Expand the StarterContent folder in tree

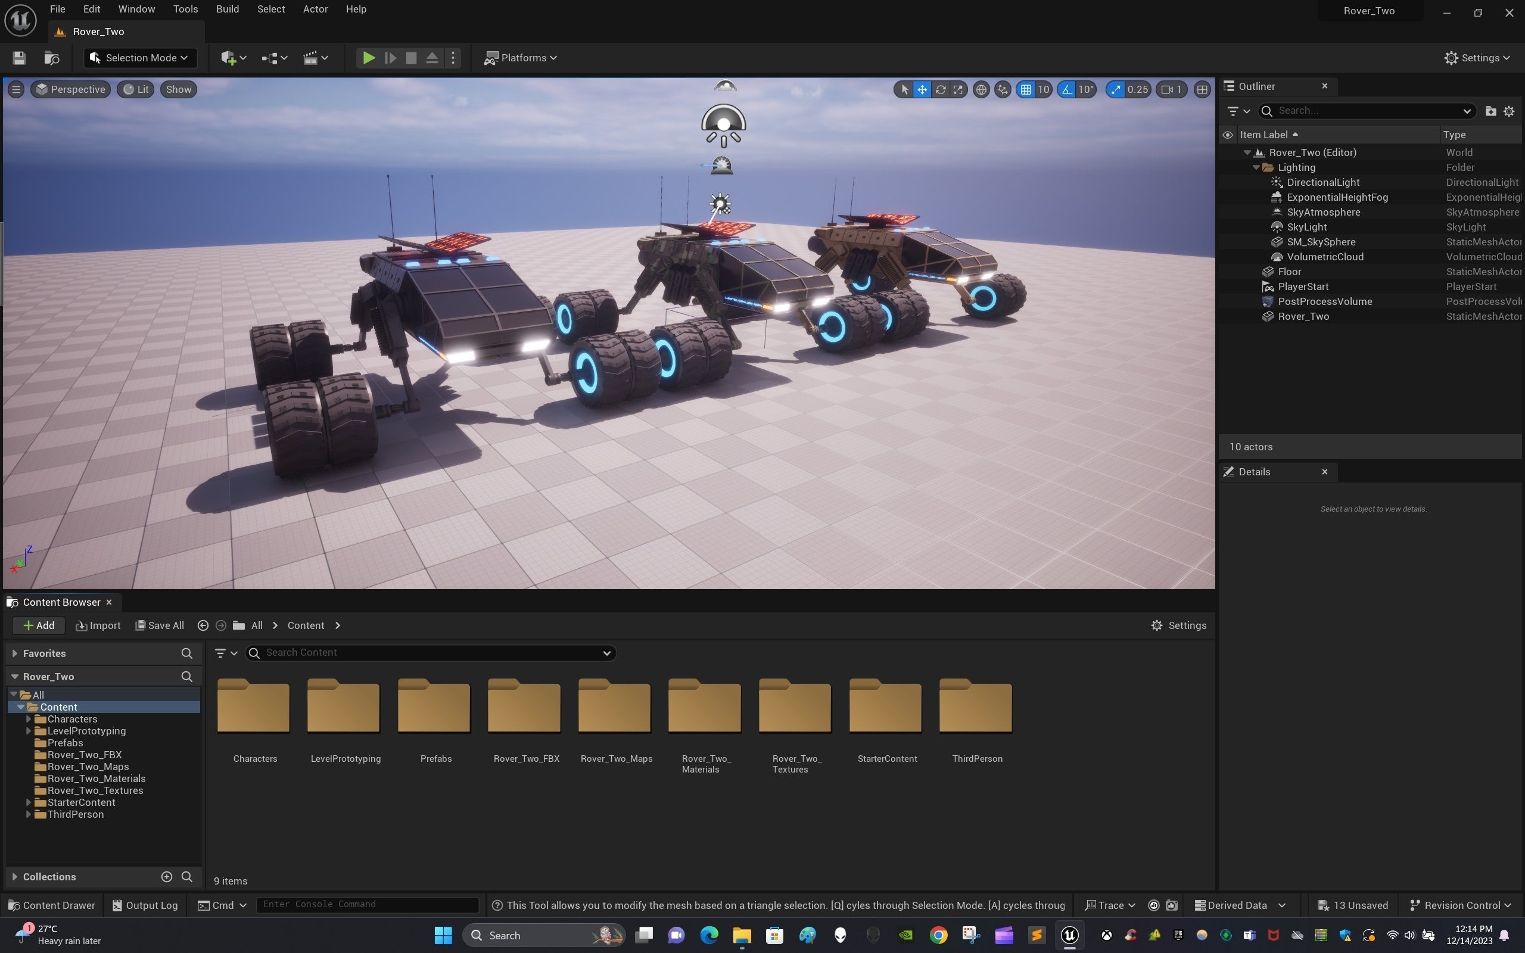pos(29,802)
